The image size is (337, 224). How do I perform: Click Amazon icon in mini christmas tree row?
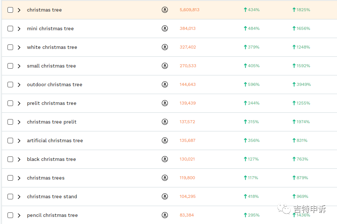pos(165,28)
